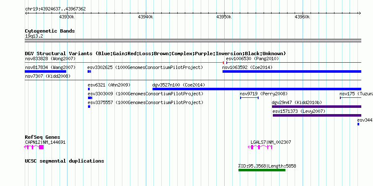Select the nsv817834 (Wang2007) label

click(x=50, y=67)
